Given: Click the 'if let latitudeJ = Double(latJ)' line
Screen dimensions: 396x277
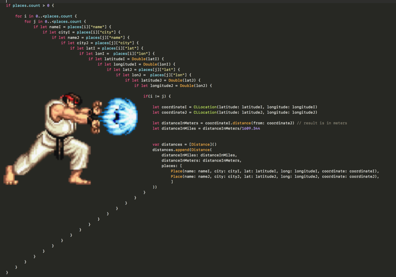Looking at the screenshot, I should (163, 81).
